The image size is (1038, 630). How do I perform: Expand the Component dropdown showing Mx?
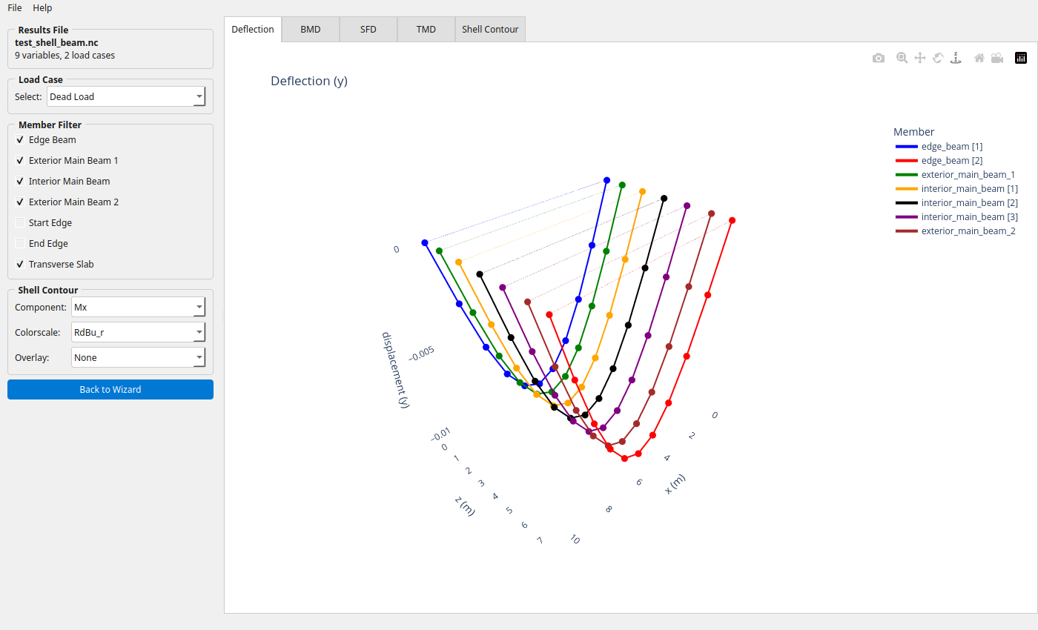click(x=138, y=308)
